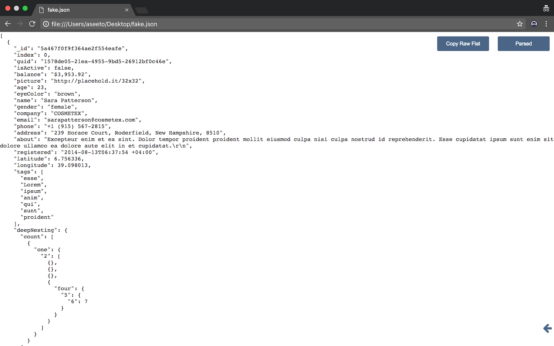Click the "6": 7 entry

77,301
